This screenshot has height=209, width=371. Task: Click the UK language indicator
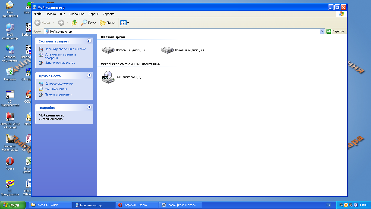[328, 205]
